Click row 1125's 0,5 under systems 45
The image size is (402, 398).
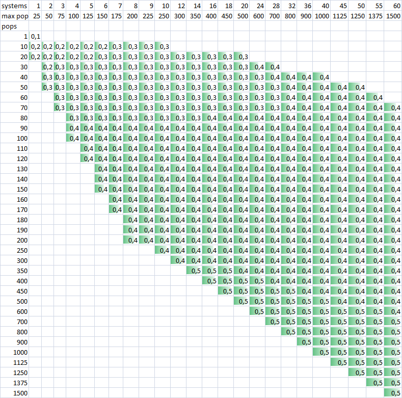click(x=339, y=363)
